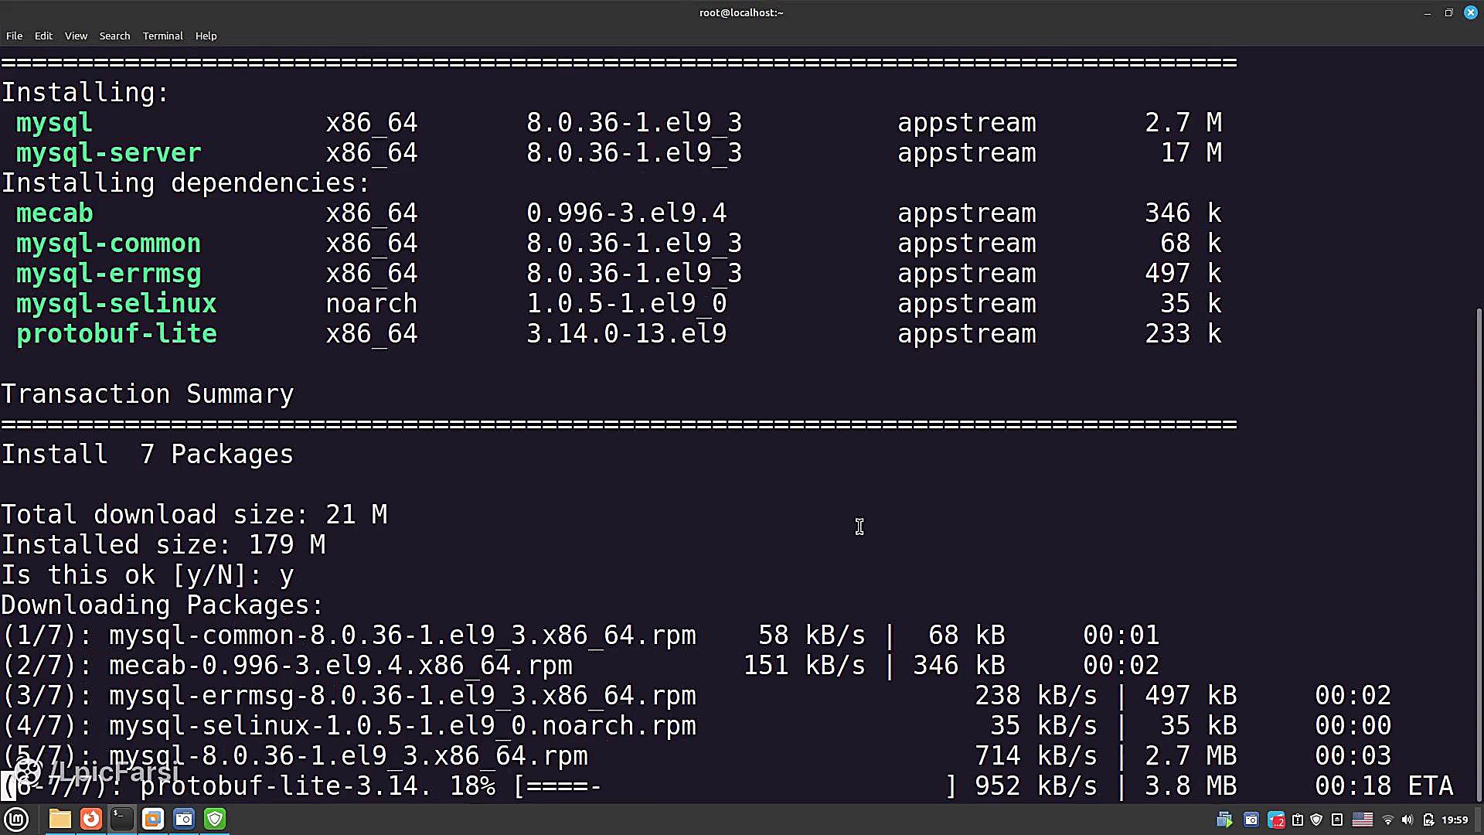Launch the file manager from the taskbar

pos(60,819)
